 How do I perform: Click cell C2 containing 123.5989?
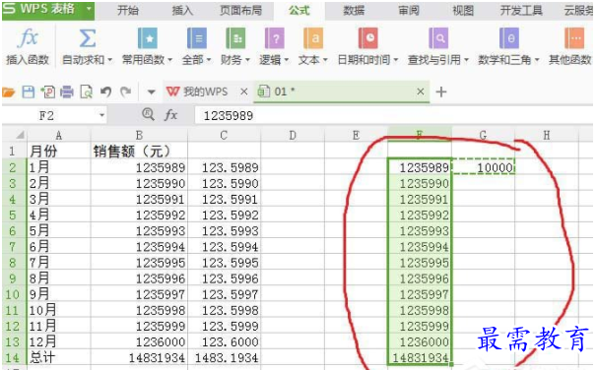225,167
